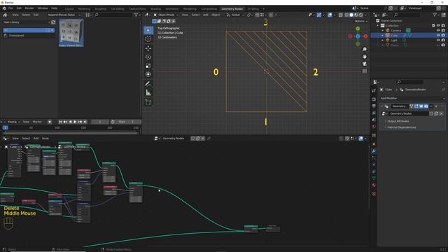The width and height of the screenshot is (448, 252).
Task: Toggle Collection visibility eye in outliner
Action: pos(438,25)
